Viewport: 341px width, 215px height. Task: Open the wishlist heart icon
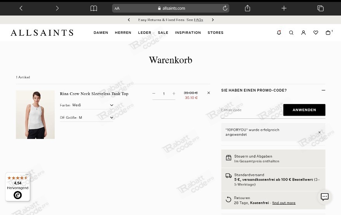click(316, 33)
